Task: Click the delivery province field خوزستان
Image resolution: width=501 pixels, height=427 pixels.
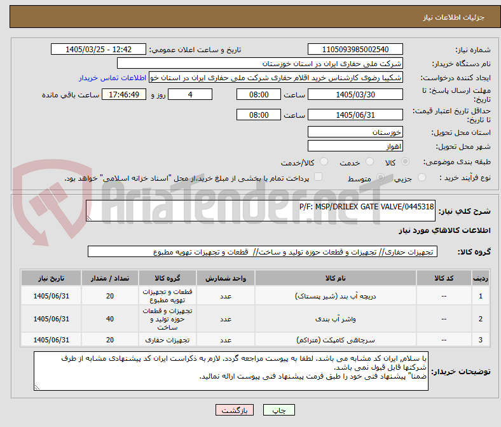Action: pos(355,132)
